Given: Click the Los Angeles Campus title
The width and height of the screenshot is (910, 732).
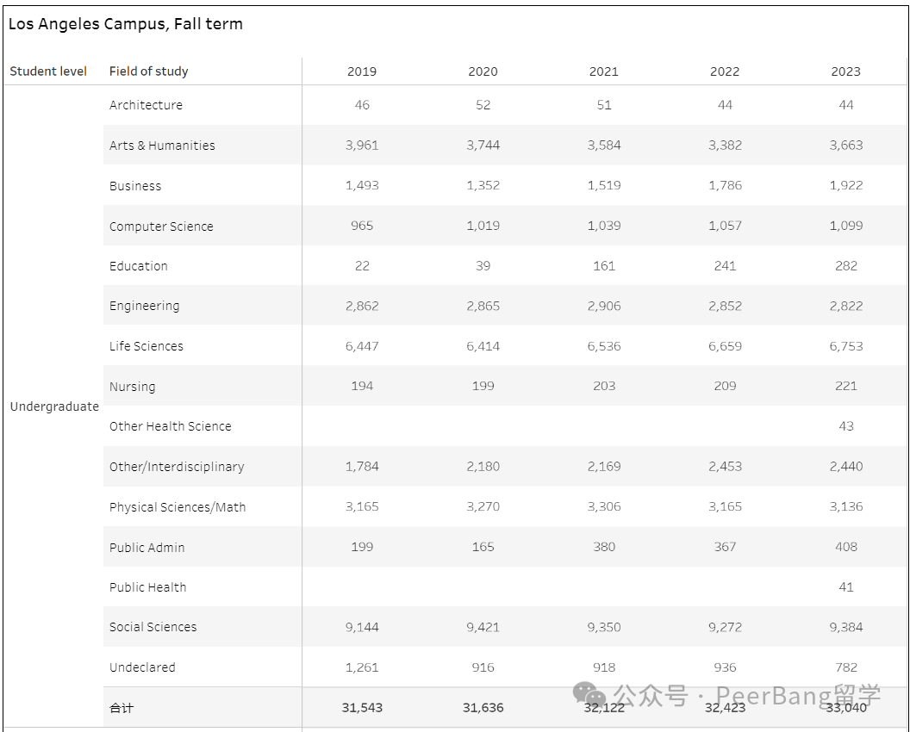Looking at the screenshot, I should point(125,24).
